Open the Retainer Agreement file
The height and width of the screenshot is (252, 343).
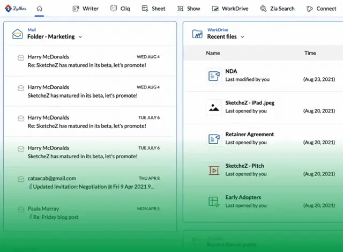[250, 135]
